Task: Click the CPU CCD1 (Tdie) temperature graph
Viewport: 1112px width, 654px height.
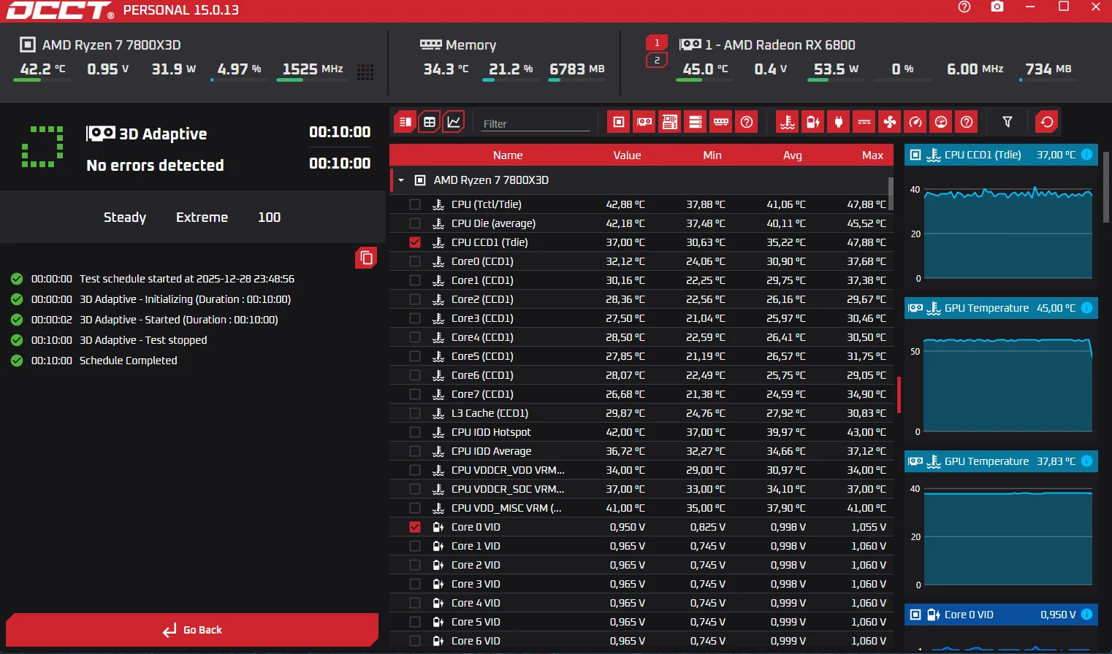Action: pyautogui.click(x=1008, y=233)
